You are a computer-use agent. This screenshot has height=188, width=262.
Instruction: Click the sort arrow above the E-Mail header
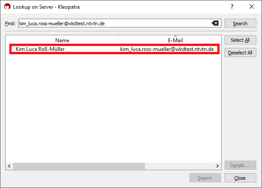click(175, 37)
